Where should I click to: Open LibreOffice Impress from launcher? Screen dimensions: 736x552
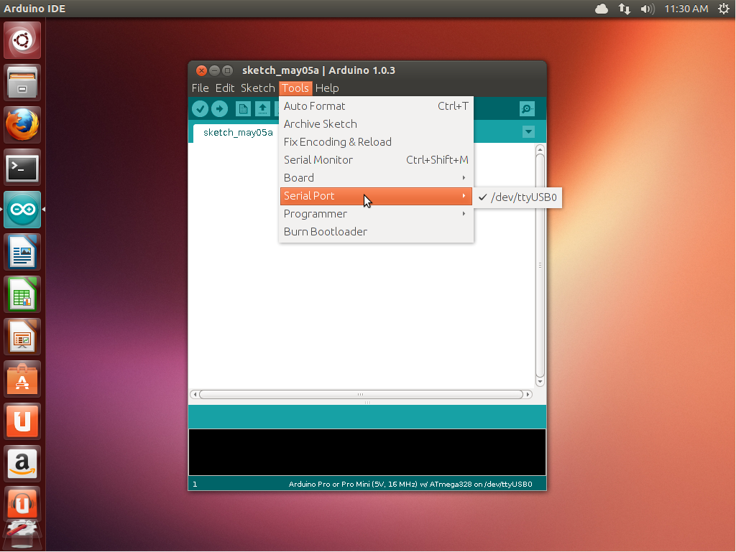pyautogui.click(x=22, y=337)
